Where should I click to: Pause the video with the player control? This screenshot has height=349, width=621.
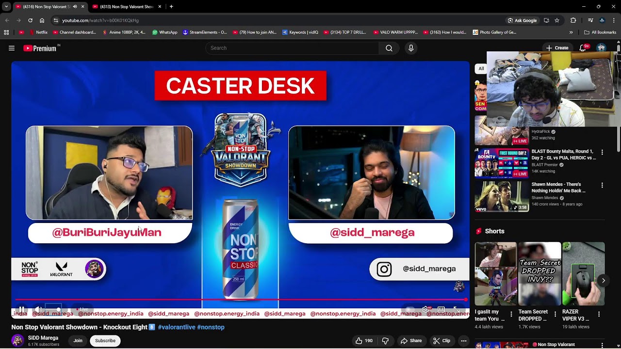pyautogui.click(x=21, y=309)
